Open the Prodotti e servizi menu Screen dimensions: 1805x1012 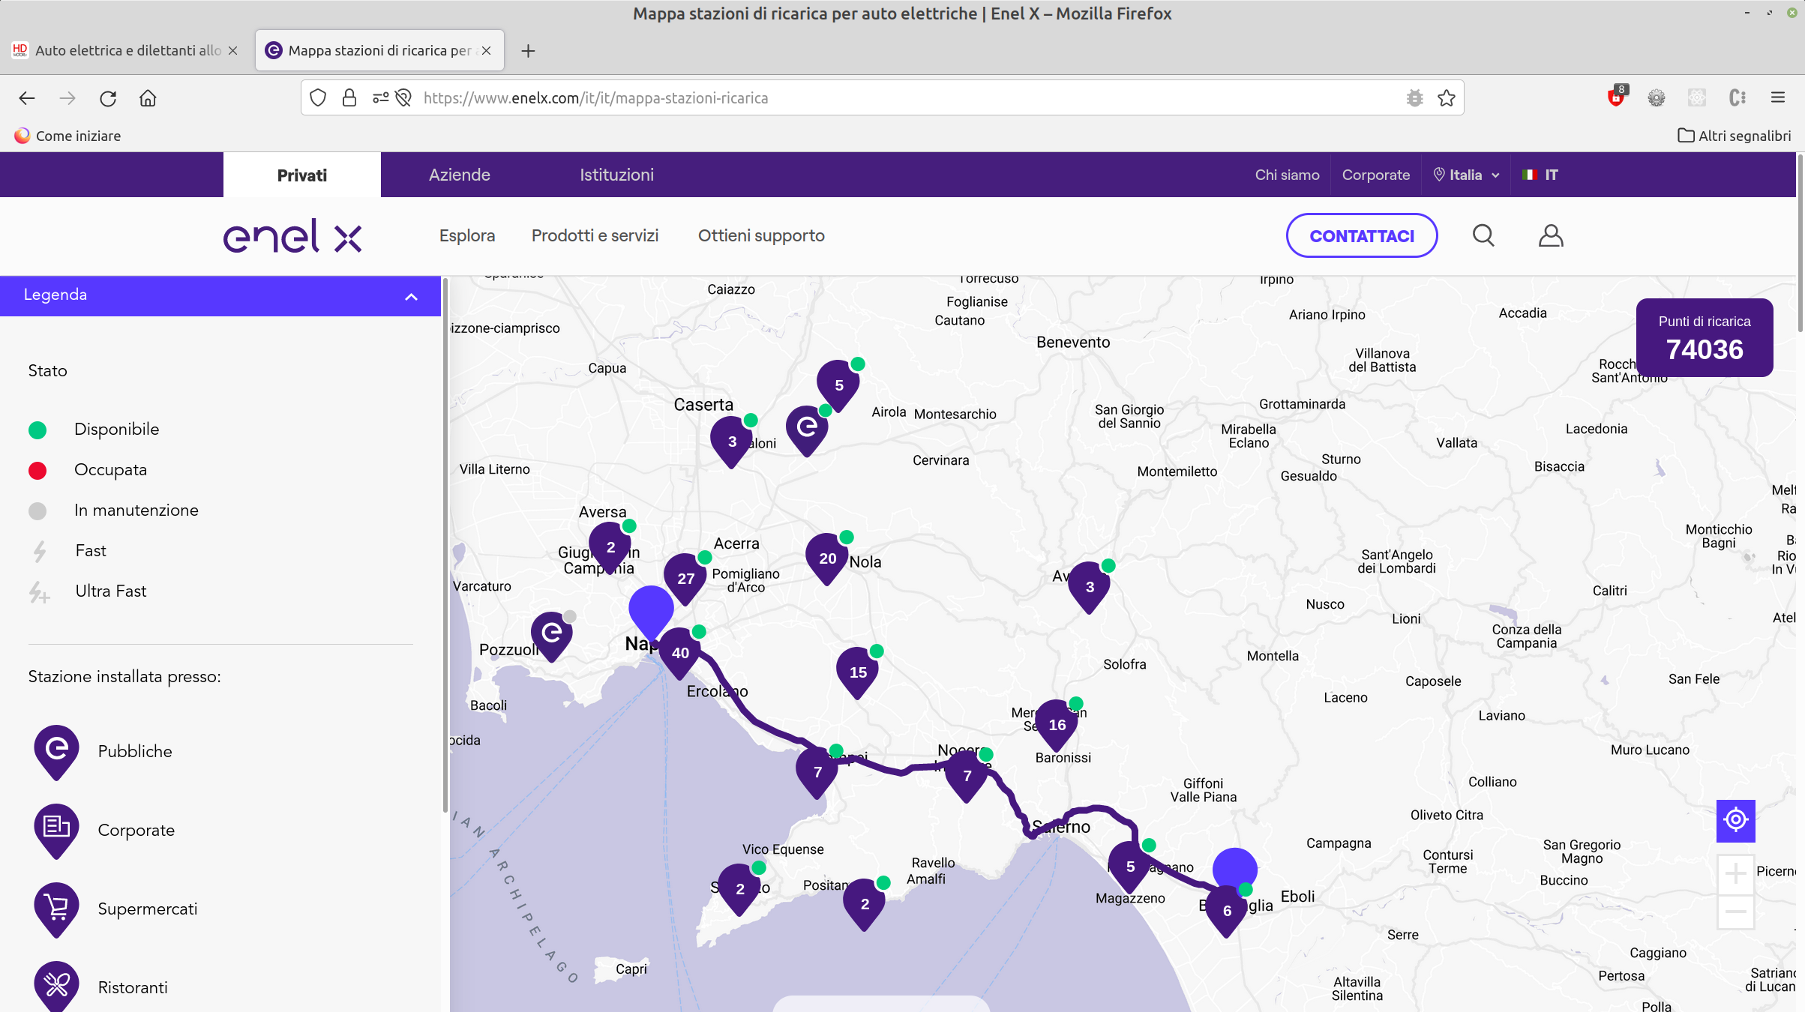tap(595, 235)
